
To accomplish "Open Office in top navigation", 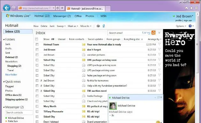I will point(78,16).
